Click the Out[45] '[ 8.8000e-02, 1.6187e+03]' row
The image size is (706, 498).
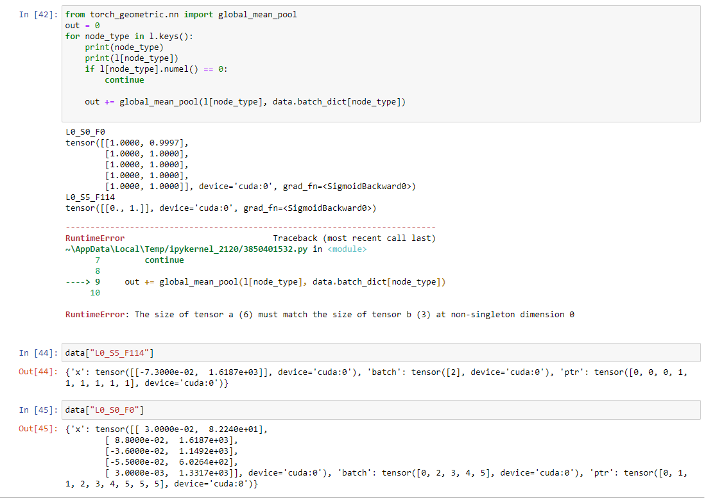[x=171, y=440]
